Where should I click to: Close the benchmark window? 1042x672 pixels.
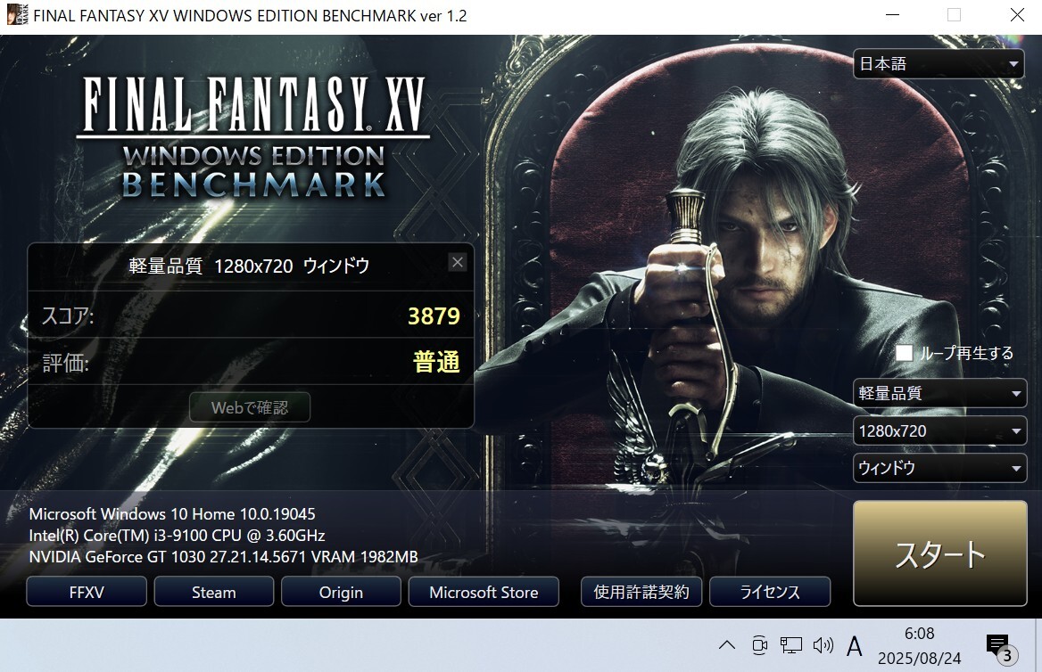pos(1017,15)
